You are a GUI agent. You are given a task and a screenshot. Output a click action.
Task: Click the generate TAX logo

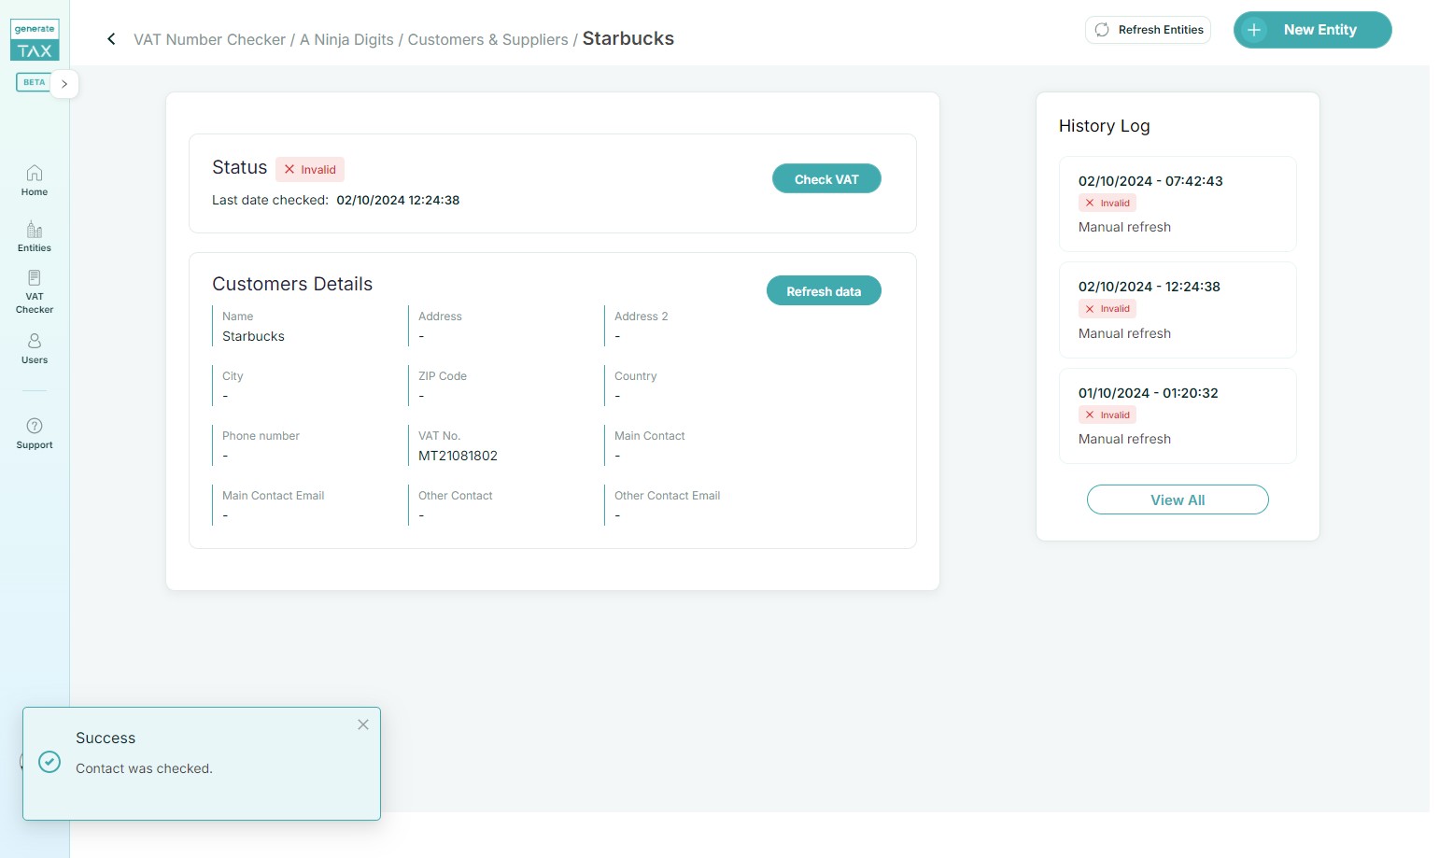pyautogui.click(x=35, y=40)
